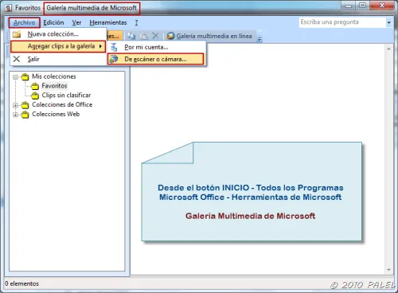
Task: Click the Favoritos folder icon
Action: pos(35,86)
